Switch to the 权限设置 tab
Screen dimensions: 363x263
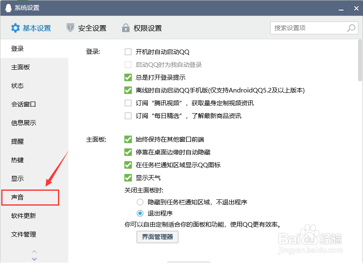click(142, 28)
